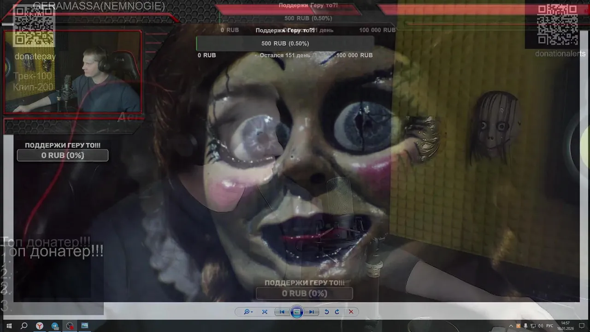Image resolution: width=590 pixels, height=332 pixels.
Task: Click the 500 RUB (0.50%) progress bar
Action: pyautogui.click(x=285, y=43)
